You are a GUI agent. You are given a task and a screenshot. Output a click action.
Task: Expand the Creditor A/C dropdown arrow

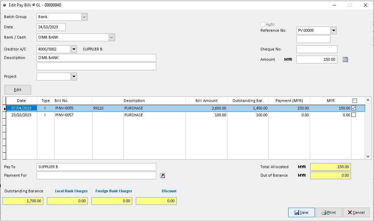[x=74, y=49]
